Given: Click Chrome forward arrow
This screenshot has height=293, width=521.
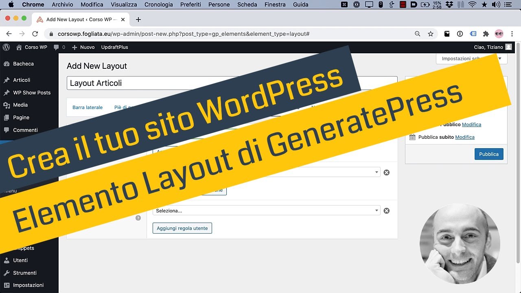Looking at the screenshot, I should [22, 34].
